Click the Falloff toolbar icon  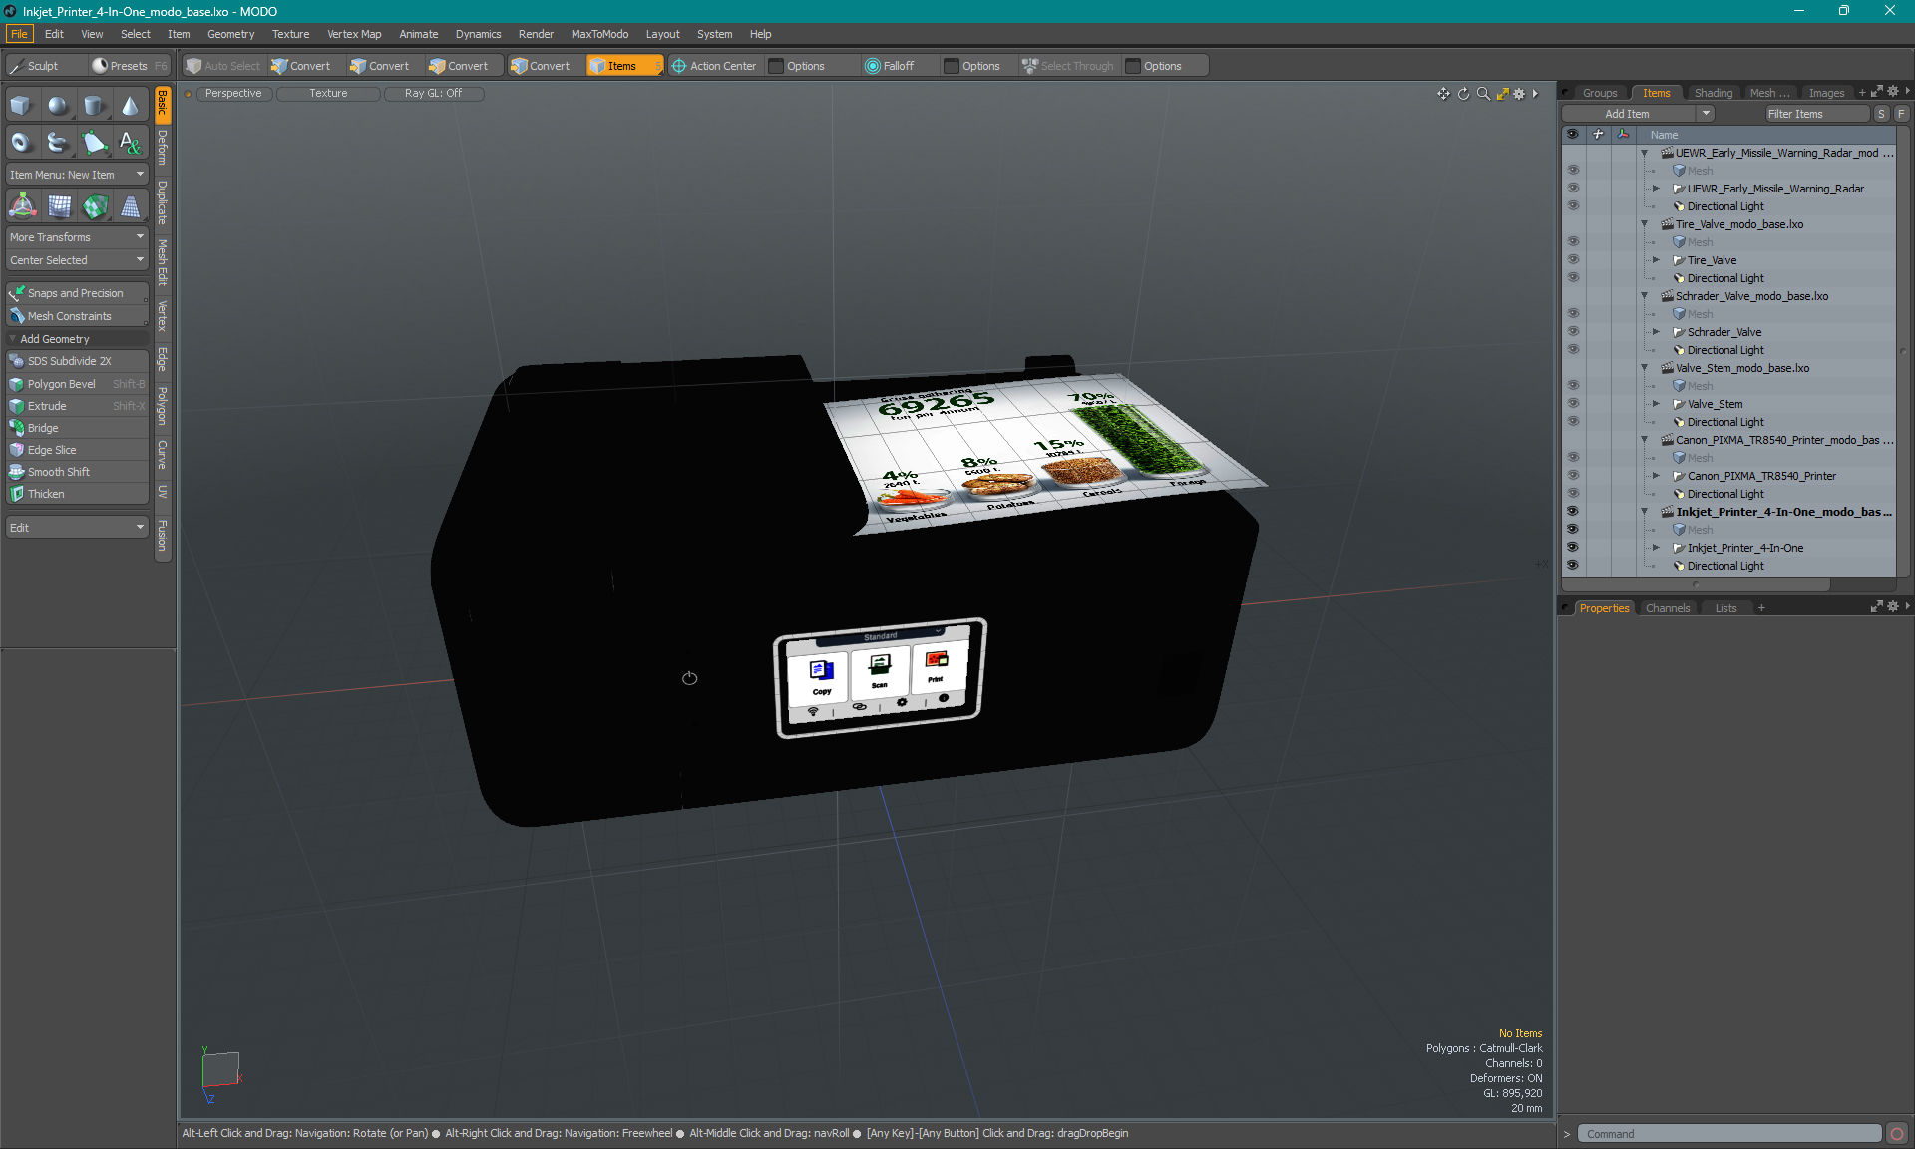tap(890, 66)
